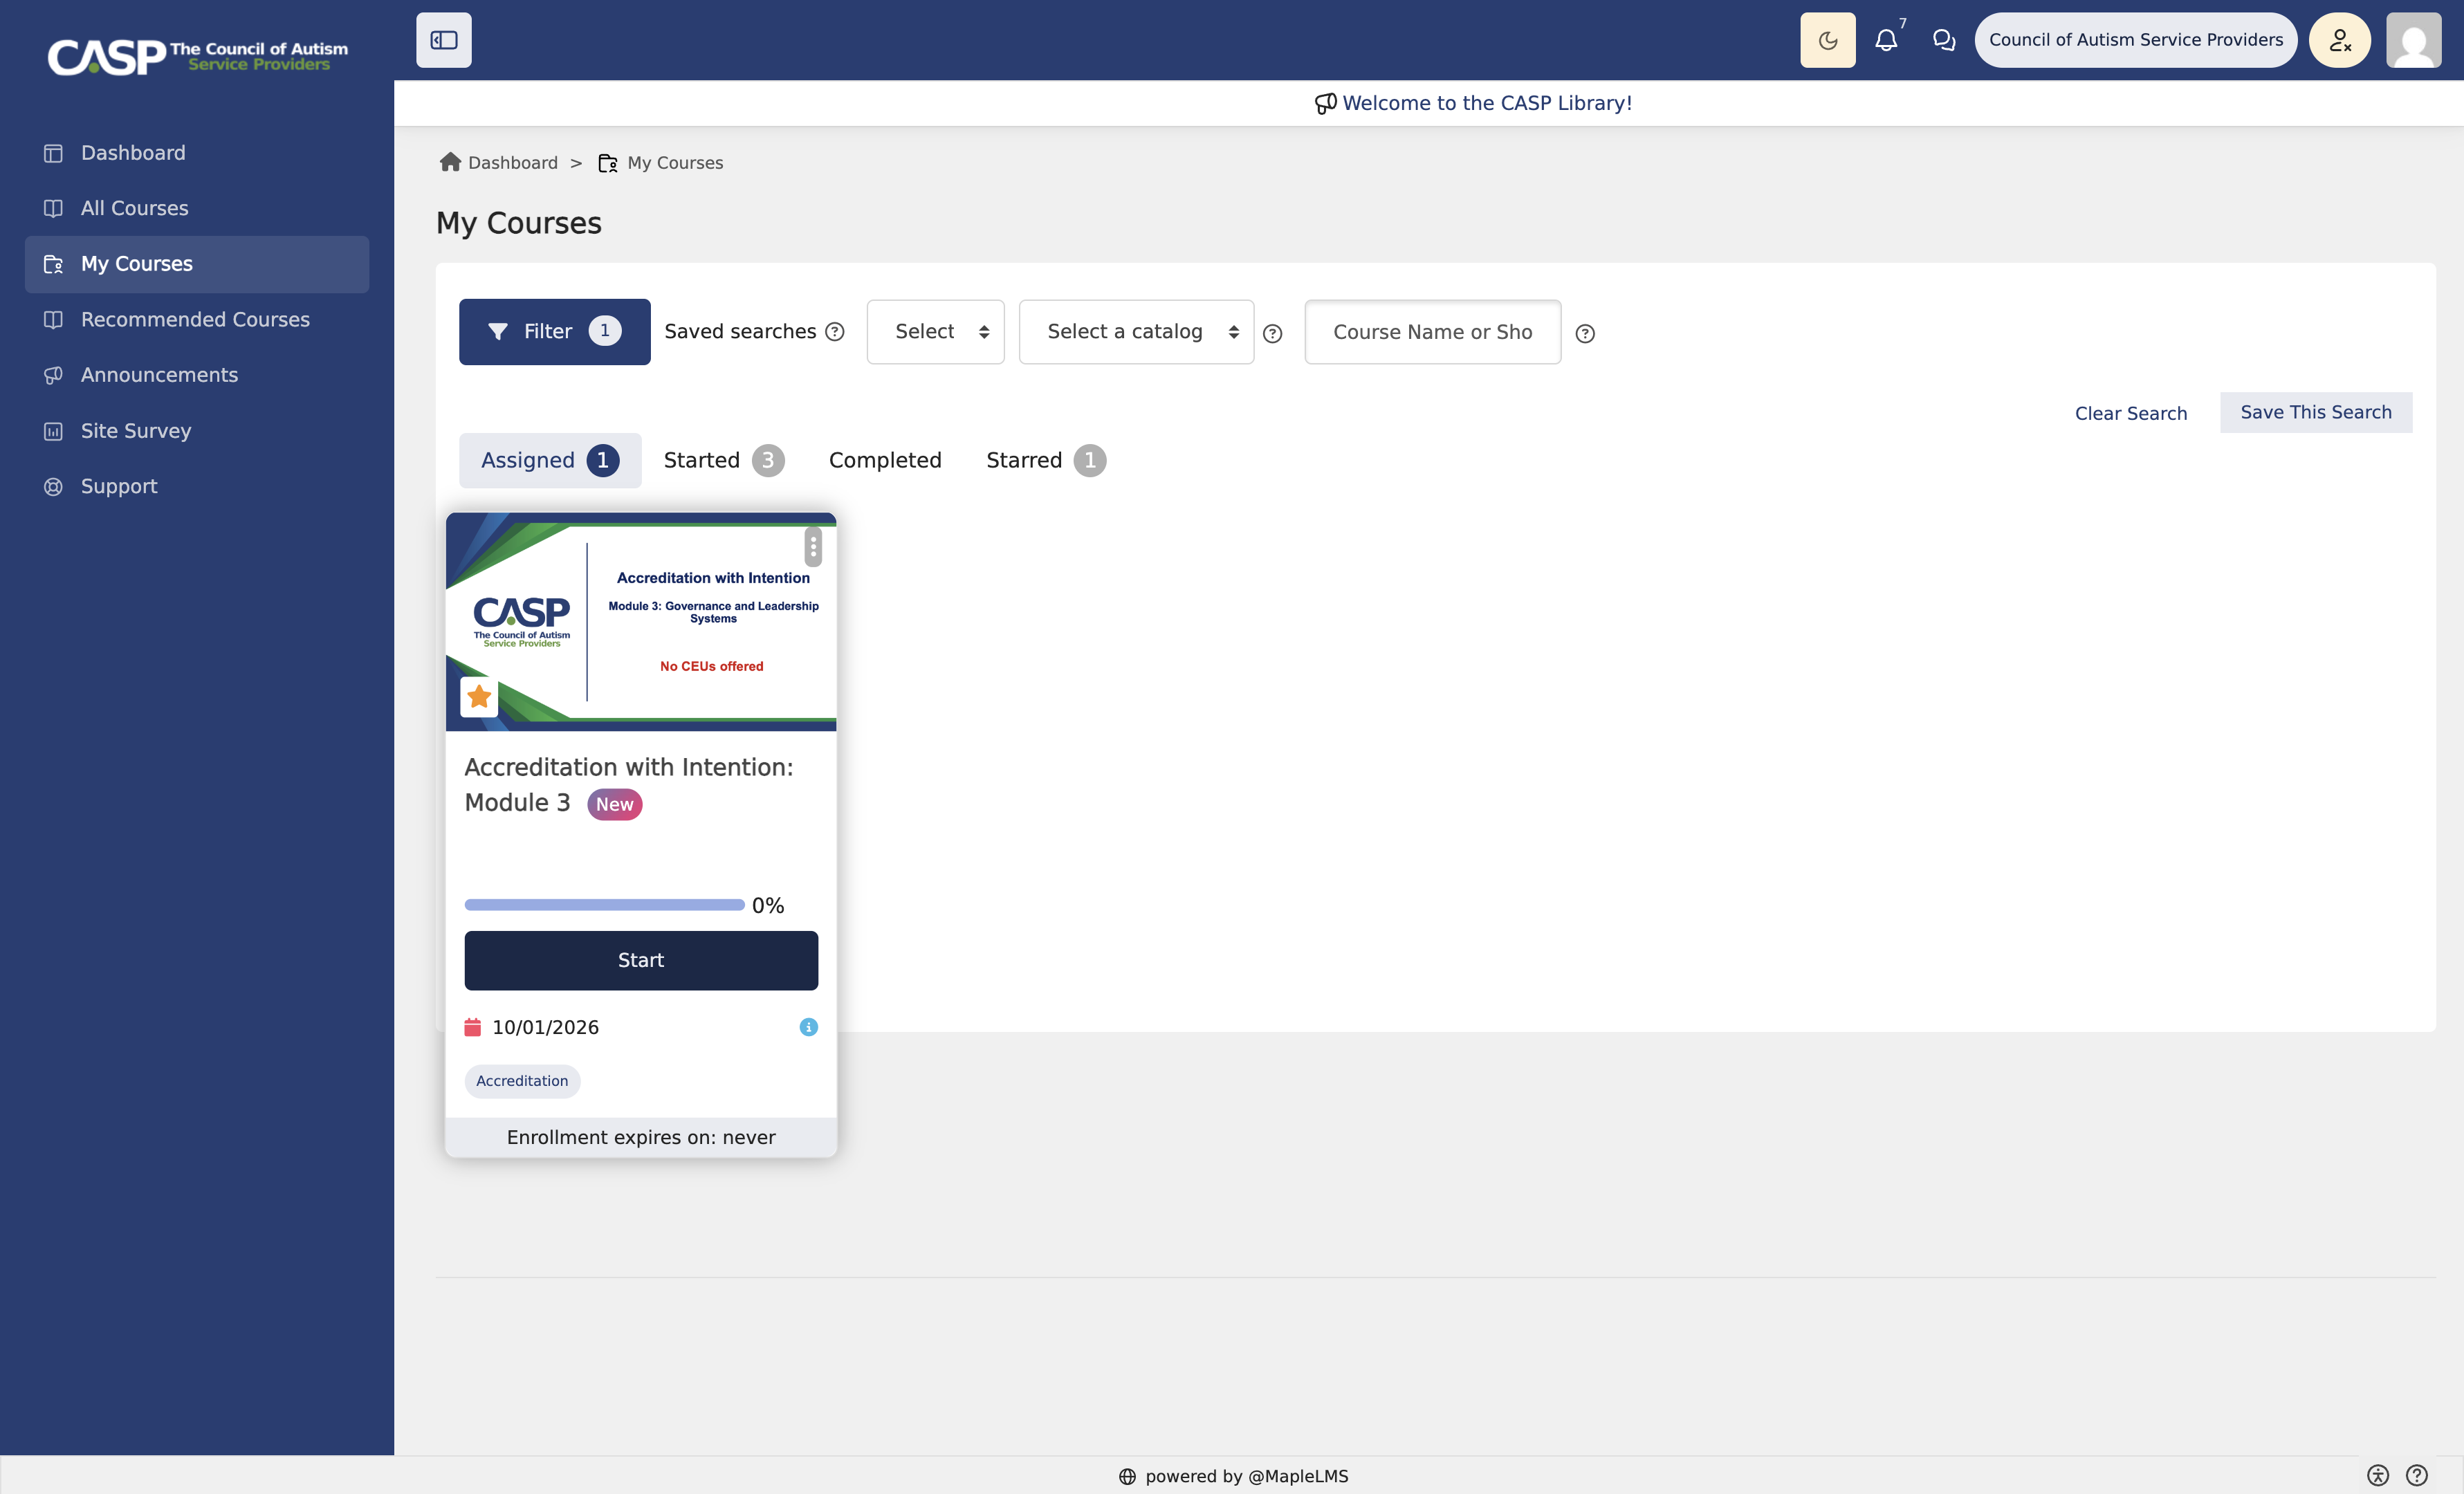Click the Council of Autism Service Providers pill
Screen dimensions: 2464x1494
click(2135, 40)
